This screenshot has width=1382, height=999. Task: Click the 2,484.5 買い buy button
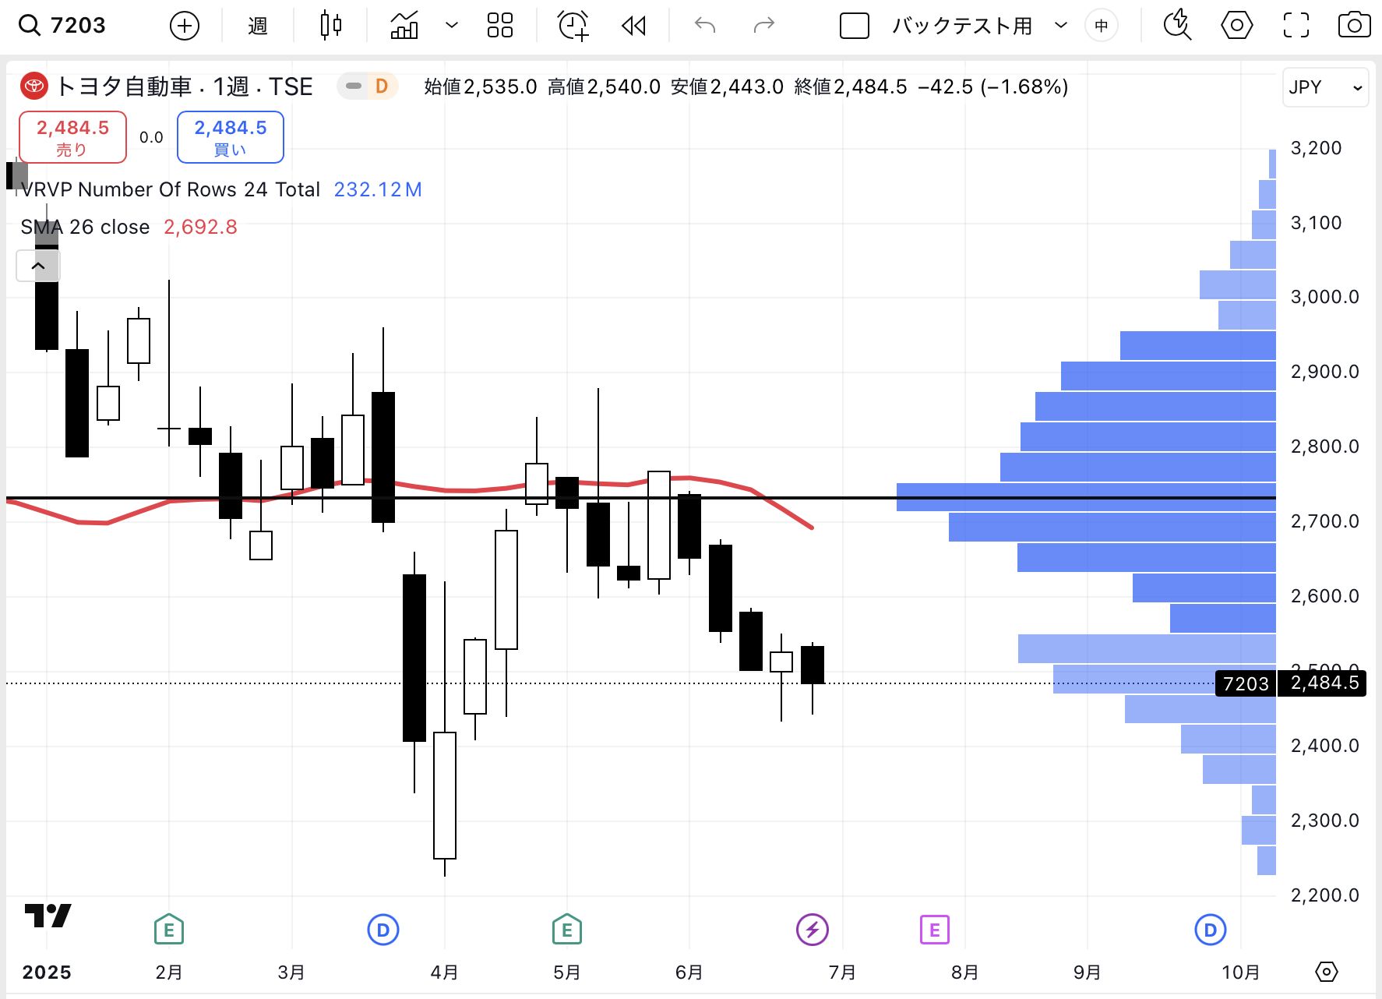[x=231, y=137]
